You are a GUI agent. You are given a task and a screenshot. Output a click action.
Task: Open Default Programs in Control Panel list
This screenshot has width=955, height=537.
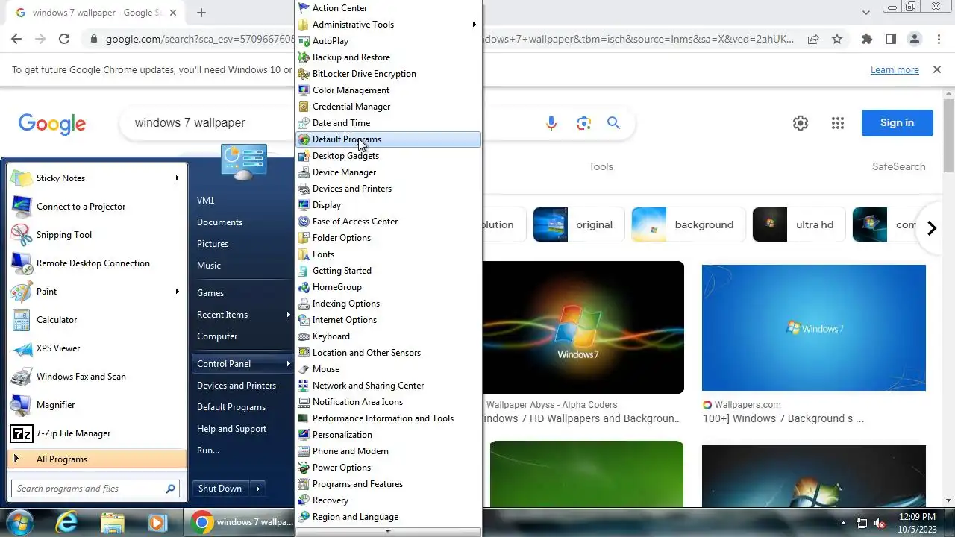coord(388,139)
